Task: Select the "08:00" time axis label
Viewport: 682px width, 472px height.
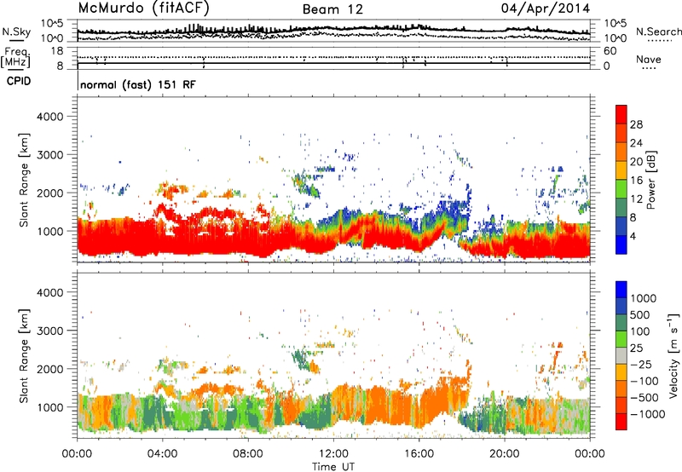Action: pos(248,454)
